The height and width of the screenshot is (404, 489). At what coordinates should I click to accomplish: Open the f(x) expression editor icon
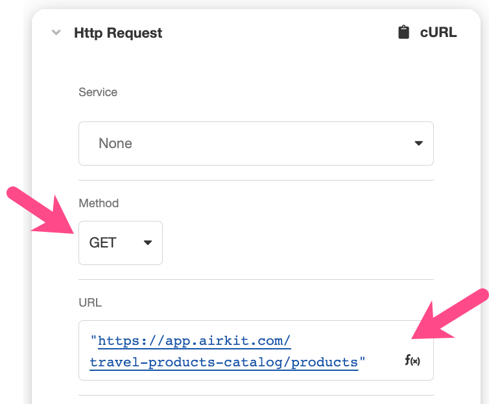coord(412,360)
